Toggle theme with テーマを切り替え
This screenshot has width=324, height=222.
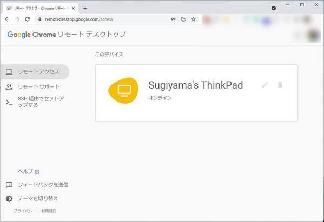coord(38,198)
